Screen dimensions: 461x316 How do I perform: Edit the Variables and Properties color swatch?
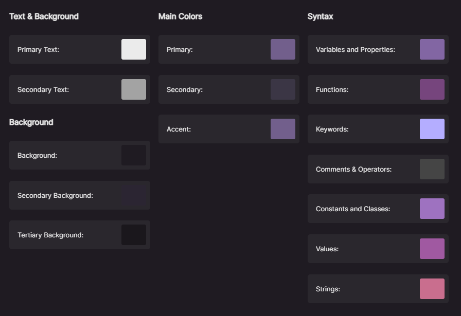pyautogui.click(x=432, y=49)
